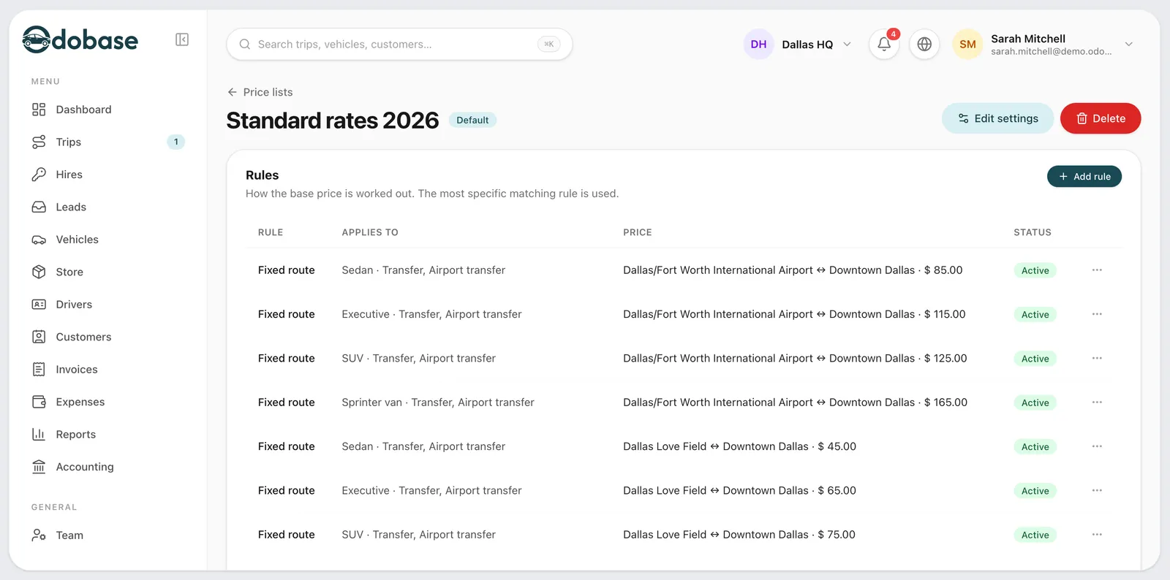
Task: Click the Trips badge showing 1
Action: coord(175,142)
